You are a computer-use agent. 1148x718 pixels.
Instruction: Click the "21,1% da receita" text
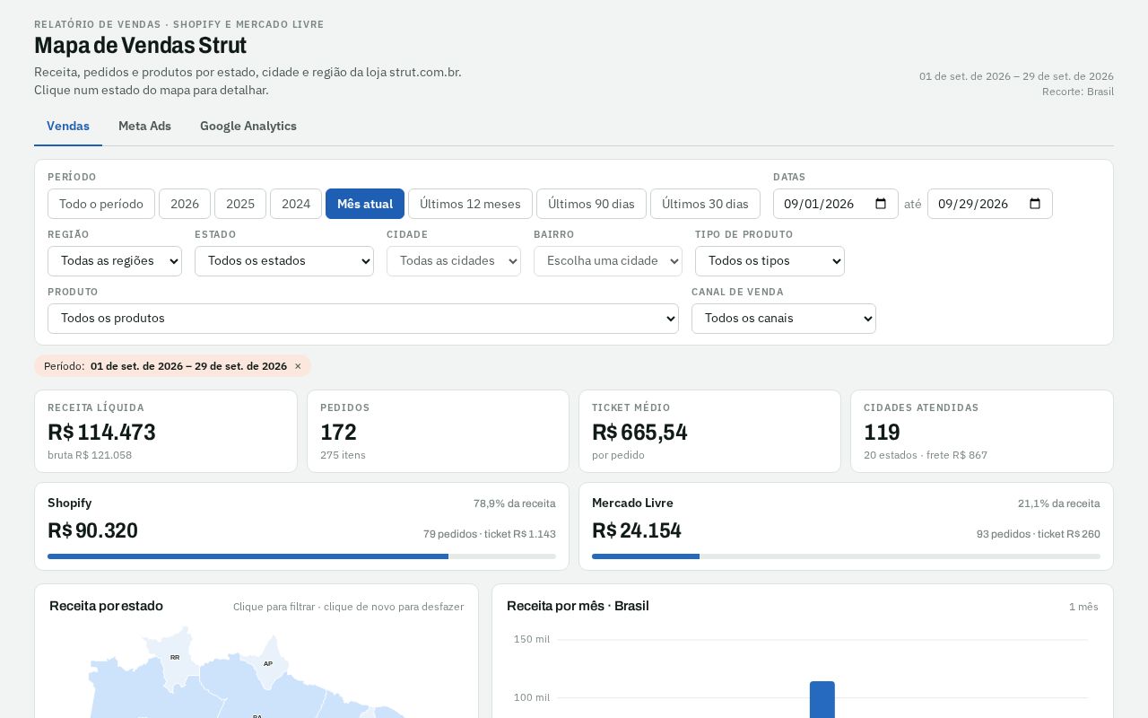pos(1059,503)
